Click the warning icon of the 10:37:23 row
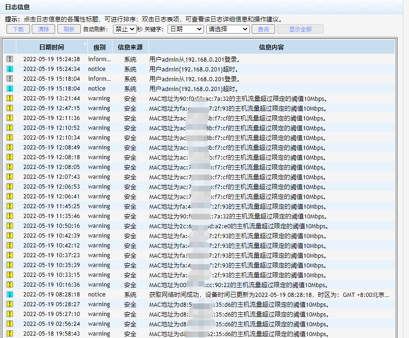Viewport: 409px width, 338px height. tap(10, 255)
